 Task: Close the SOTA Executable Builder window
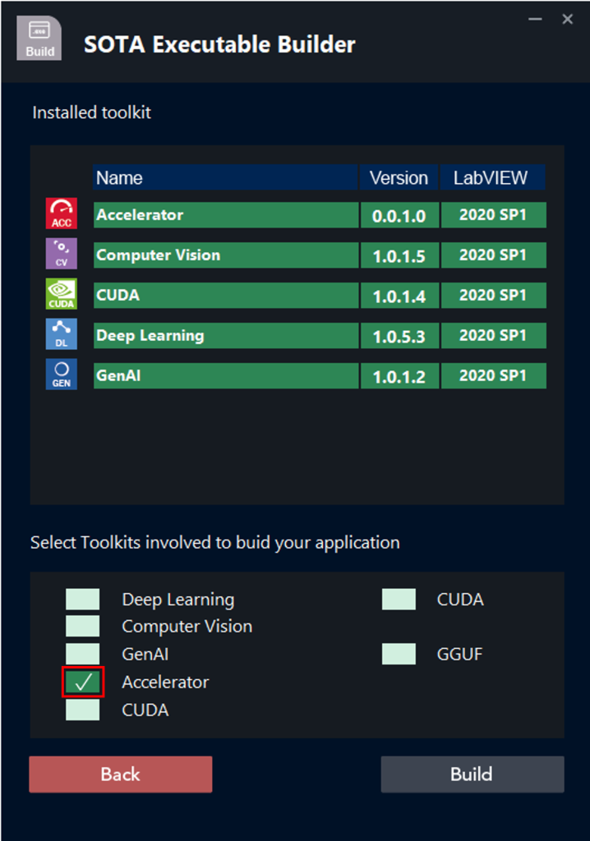coord(567,19)
